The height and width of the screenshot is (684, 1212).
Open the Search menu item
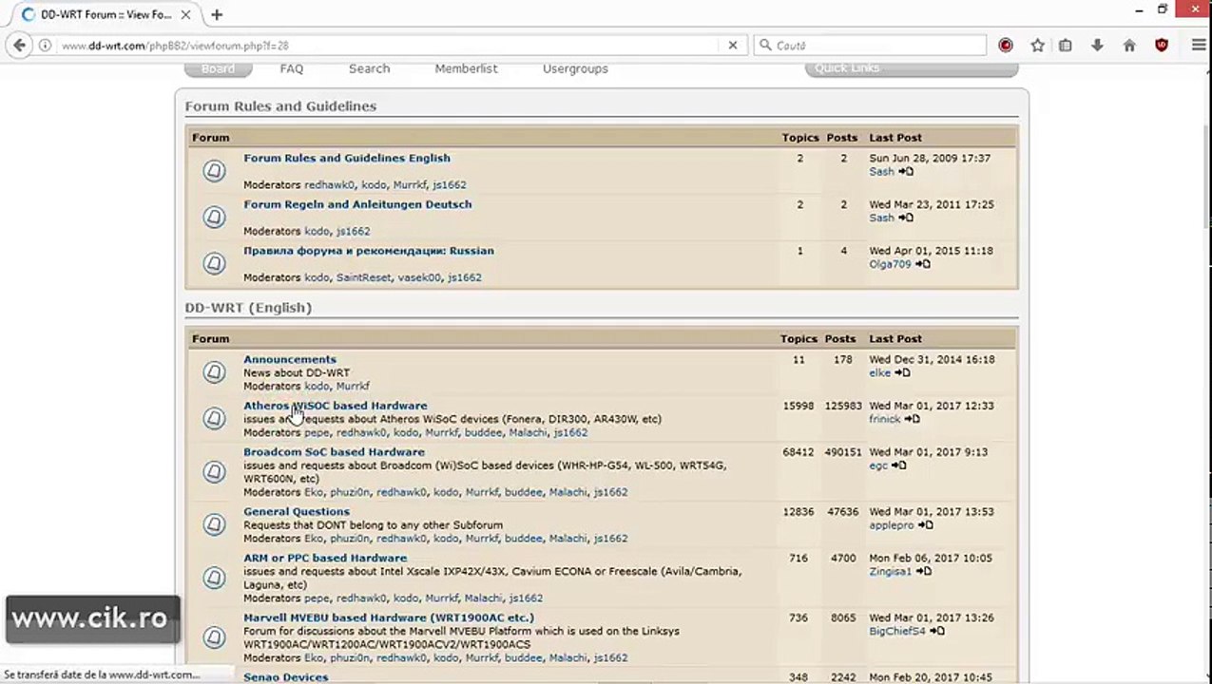(x=369, y=68)
